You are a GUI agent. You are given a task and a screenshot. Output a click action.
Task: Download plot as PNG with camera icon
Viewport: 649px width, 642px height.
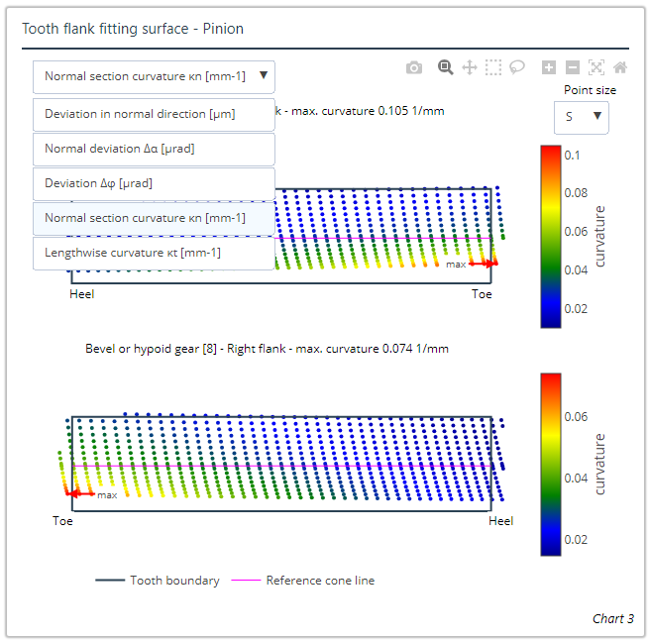[x=414, y=67]
